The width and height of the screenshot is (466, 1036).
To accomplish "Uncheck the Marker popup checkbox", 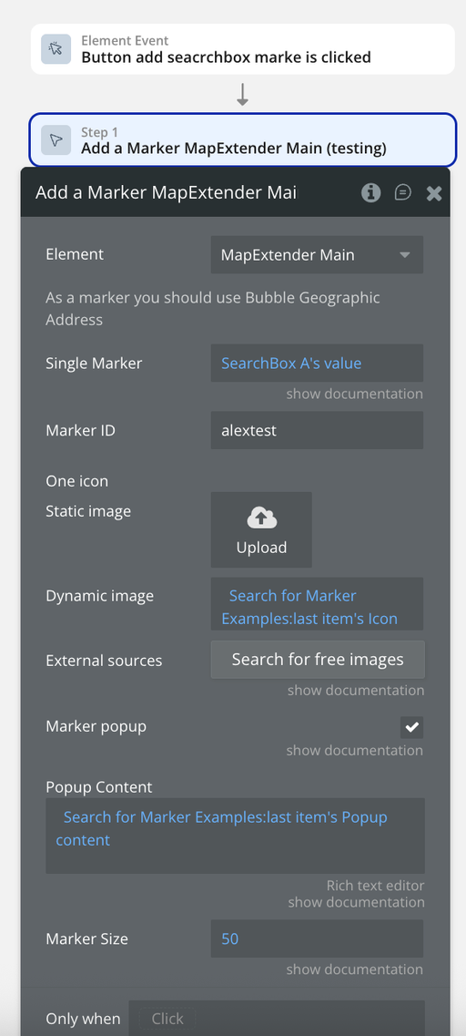I will (x=412, y=727).
